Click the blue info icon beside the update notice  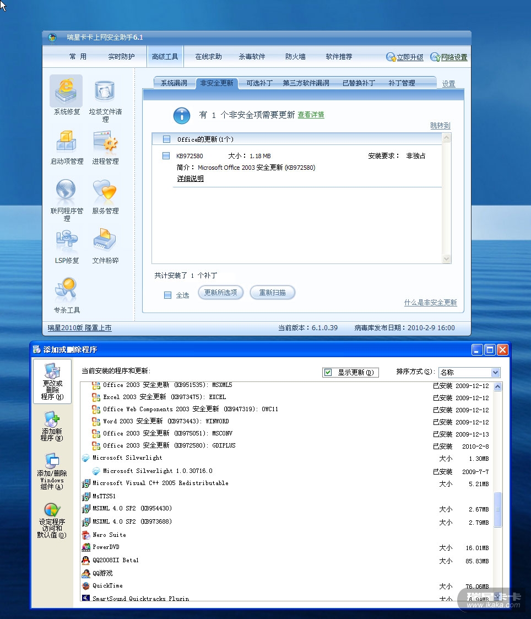tap(181, 115)
